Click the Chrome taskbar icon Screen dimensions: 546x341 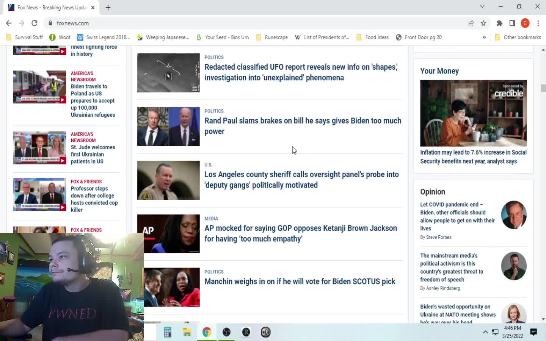(x=207, y=332)
